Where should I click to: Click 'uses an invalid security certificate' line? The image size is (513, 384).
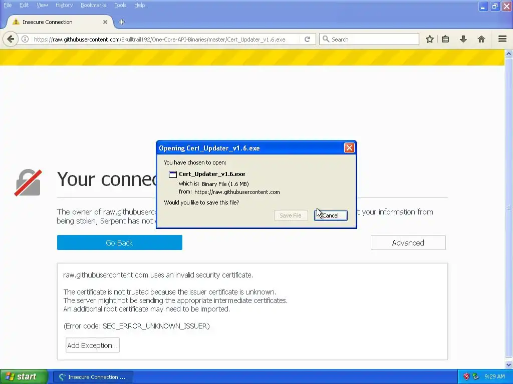158,275
